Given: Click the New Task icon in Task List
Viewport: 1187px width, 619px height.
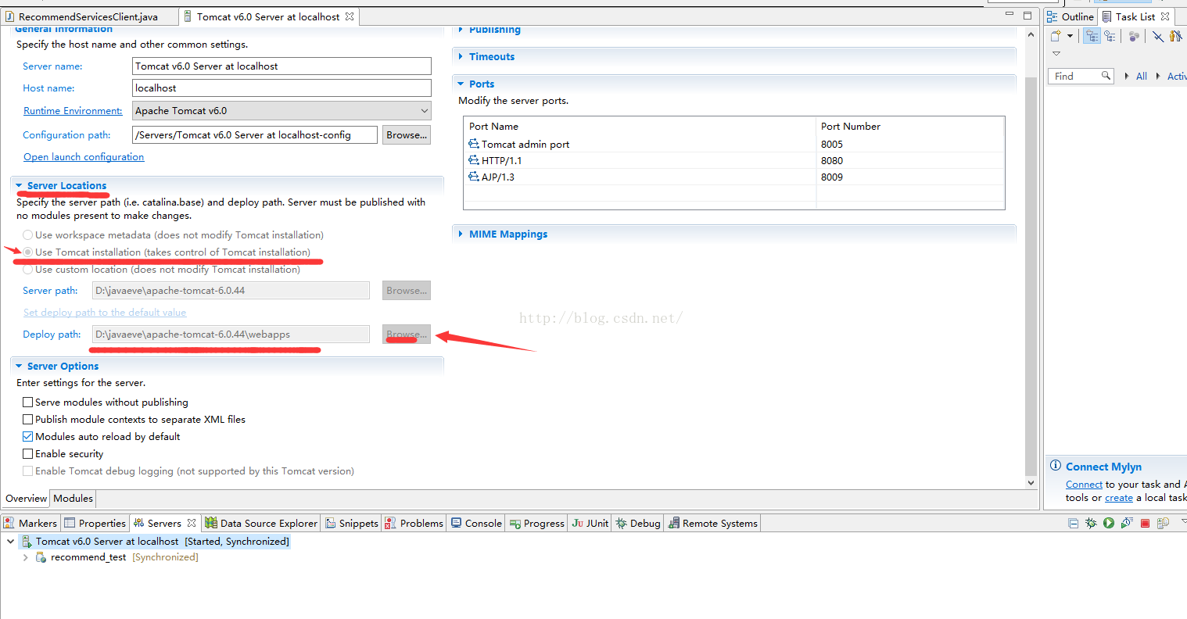Looking at the screenshot, I should tap(1056, 36).
